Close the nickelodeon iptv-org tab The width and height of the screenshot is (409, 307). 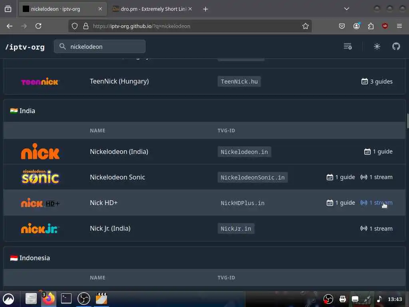click(100, 9)
